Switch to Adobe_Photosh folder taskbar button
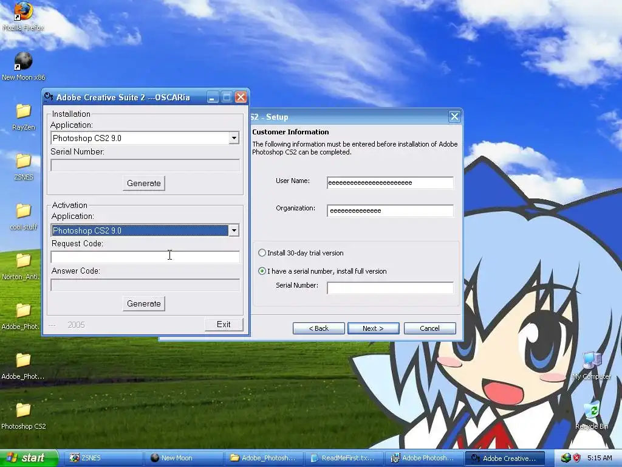This screenshot has height=467, width=622. [x=264, y=458]
